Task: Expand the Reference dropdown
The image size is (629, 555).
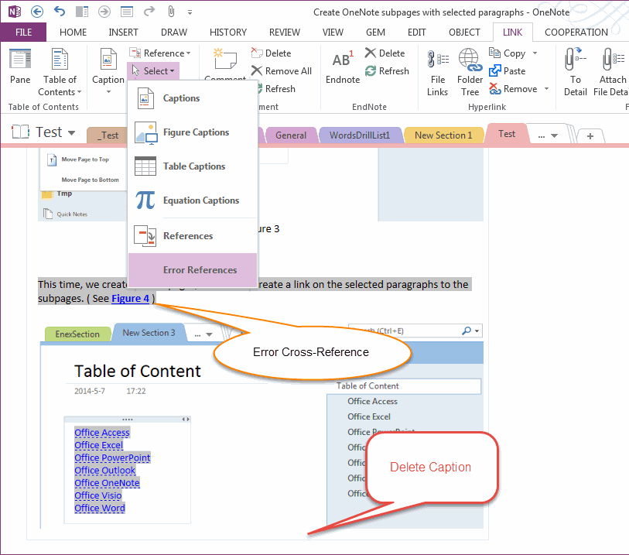Action: tap(160, 53)
